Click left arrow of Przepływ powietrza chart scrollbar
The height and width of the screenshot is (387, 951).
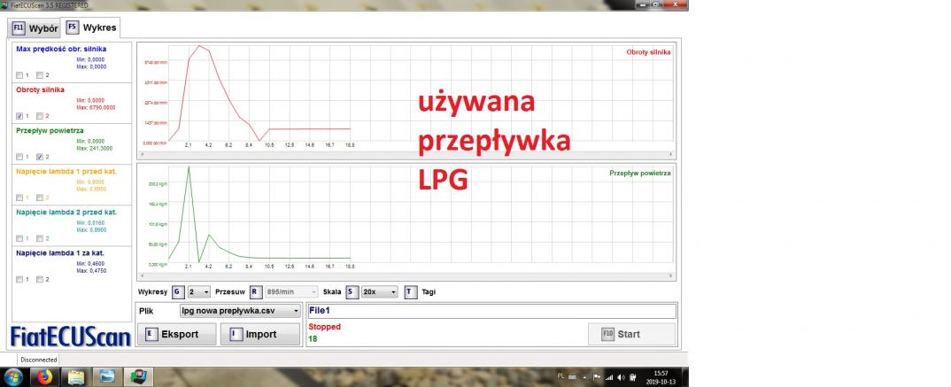pos(143,276)
